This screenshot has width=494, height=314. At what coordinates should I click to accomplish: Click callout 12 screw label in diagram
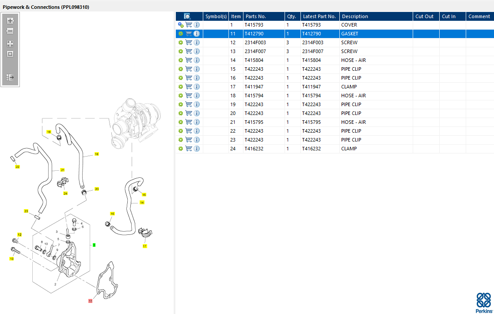[19, 234]
